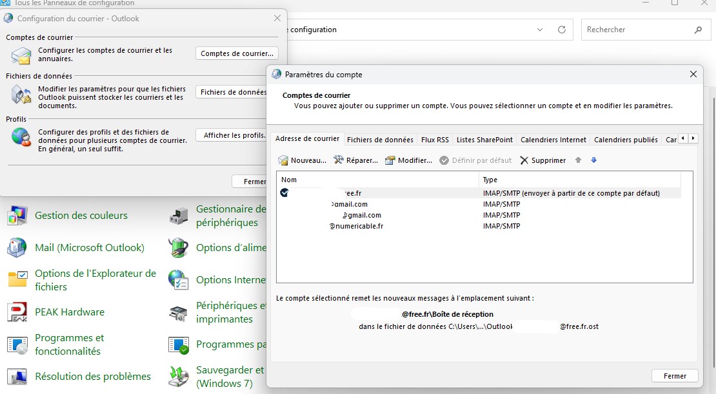Open Périphériques et imprimantes icon

179,312
